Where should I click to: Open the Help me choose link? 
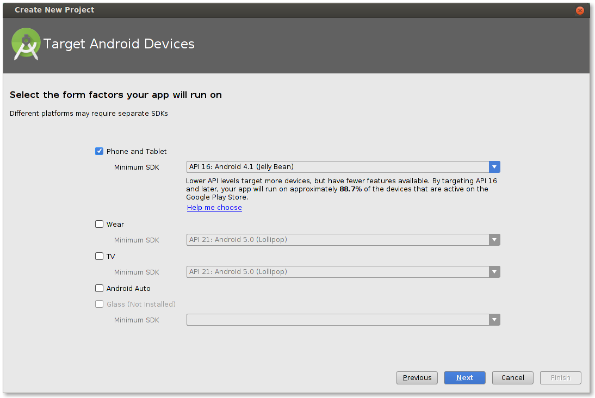(x=214, y=208)
